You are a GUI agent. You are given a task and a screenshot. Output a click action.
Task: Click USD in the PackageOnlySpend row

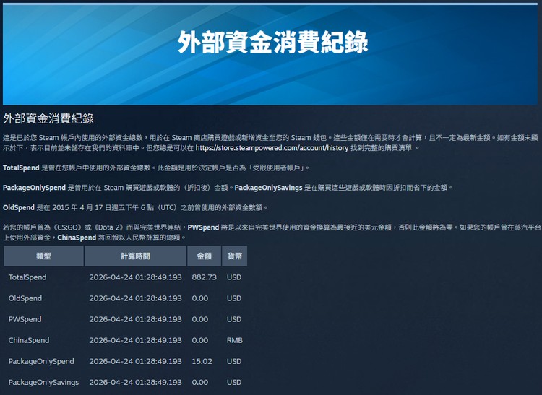click(234, 362)
